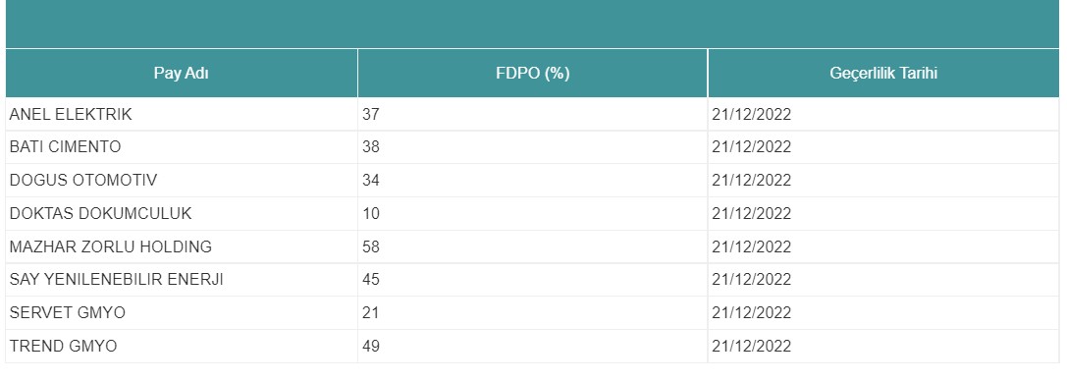Click the SERVET GMYO entry
This screenshot has width=1067, height=382.
68,312
